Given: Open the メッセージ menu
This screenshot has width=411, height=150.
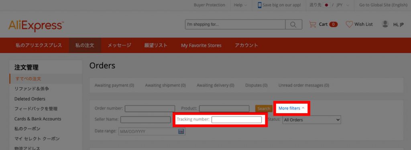Looking at the screenshot, I should tap(119, 45).
